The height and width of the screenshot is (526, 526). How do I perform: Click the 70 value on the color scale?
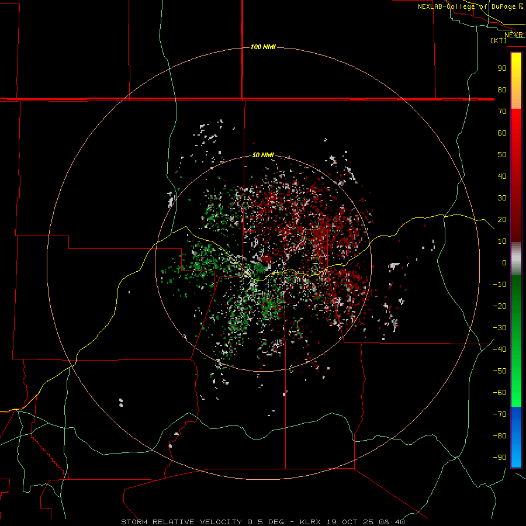502,112
